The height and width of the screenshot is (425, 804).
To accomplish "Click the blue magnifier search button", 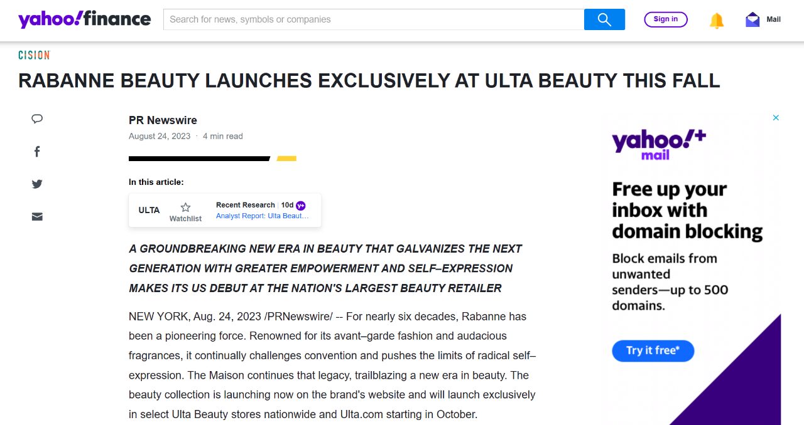I will (604, 19).
